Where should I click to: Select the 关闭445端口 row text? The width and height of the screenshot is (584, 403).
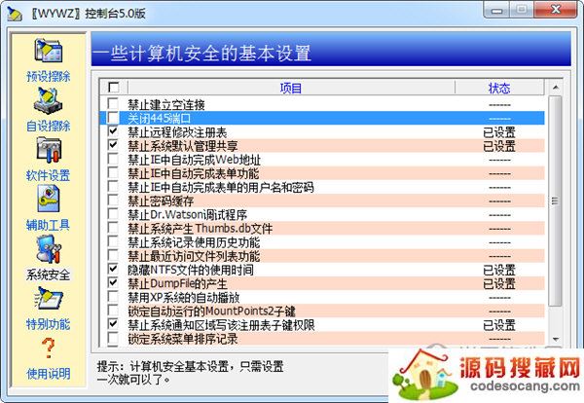tap(160, 119)
